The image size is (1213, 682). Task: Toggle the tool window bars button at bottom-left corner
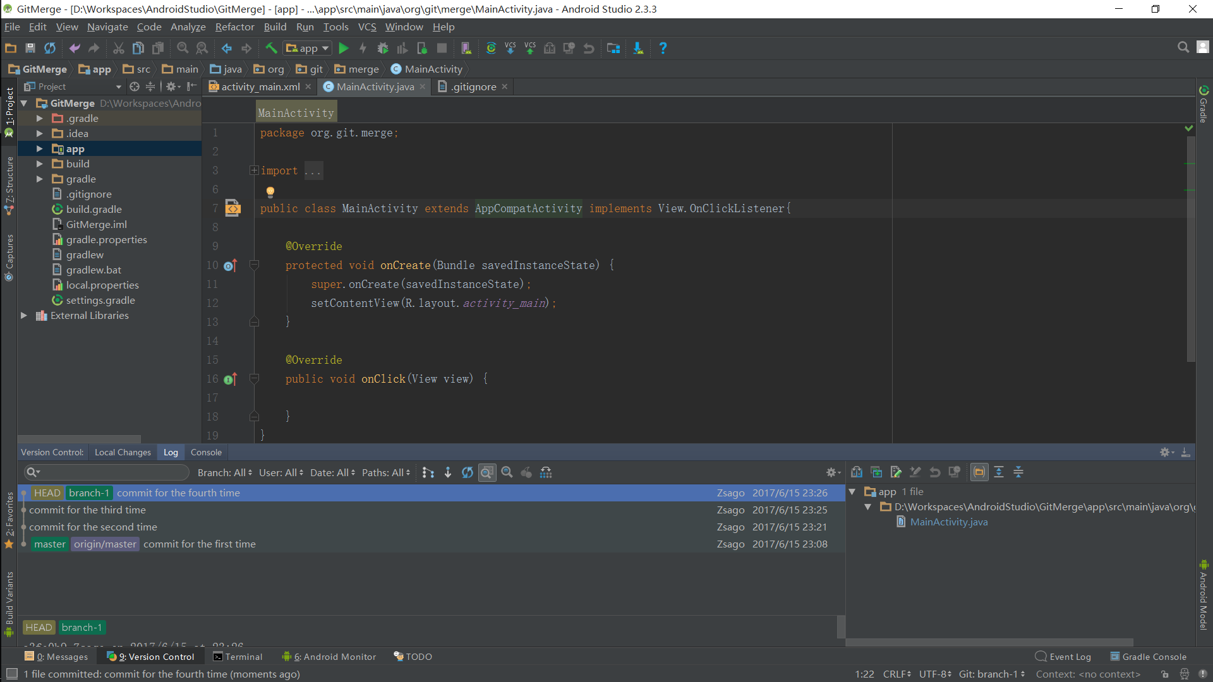[x=11, y=674]
